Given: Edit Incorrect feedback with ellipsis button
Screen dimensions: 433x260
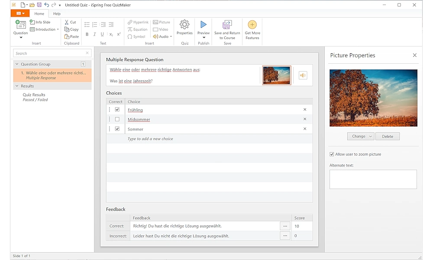Looking at the screenshot, I should click(285, 236).
